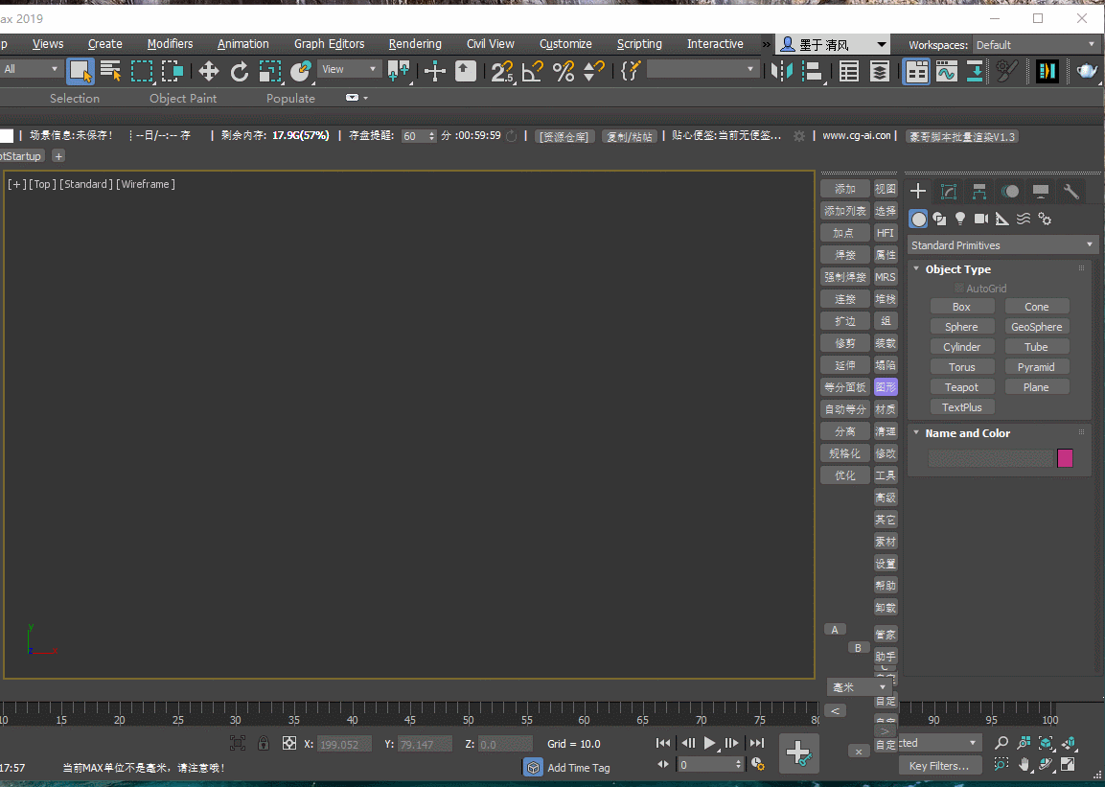Toggle the selection lock padlock
Screen dimensions: 1105x787
[x=264, y=743]
